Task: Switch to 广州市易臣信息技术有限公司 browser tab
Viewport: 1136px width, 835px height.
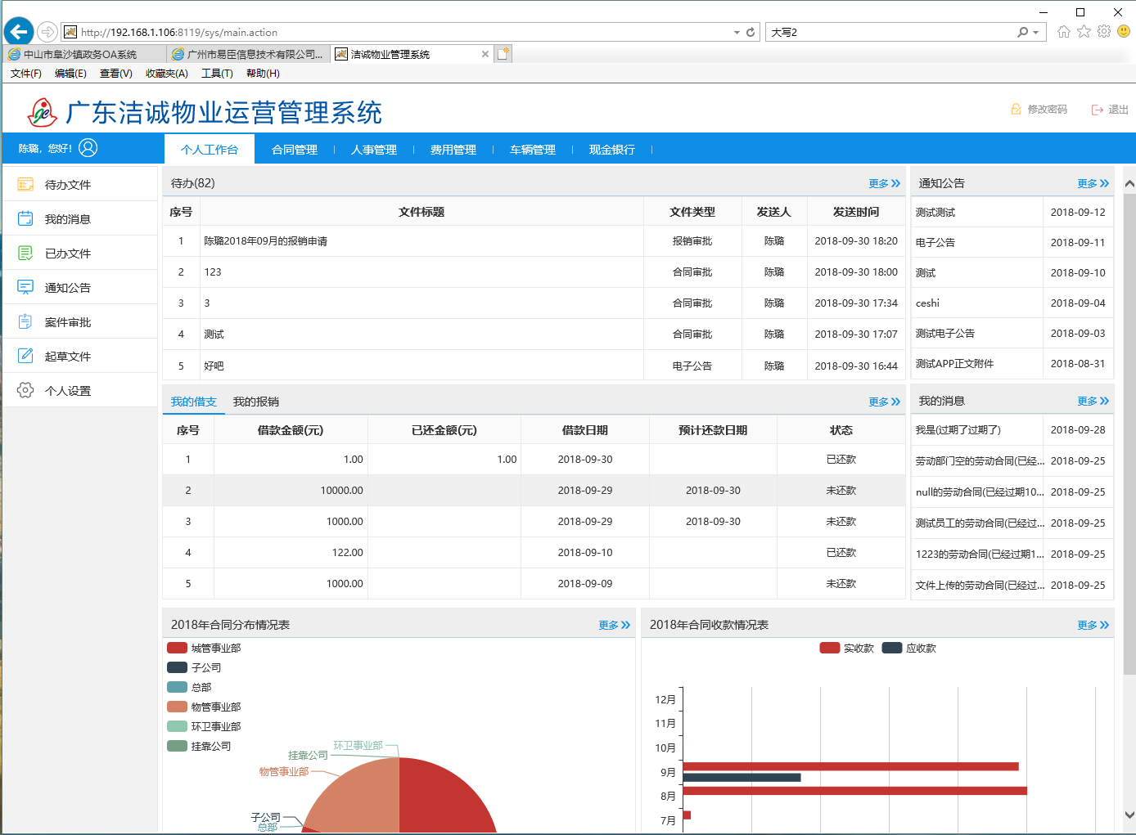Action: [248, 54]
